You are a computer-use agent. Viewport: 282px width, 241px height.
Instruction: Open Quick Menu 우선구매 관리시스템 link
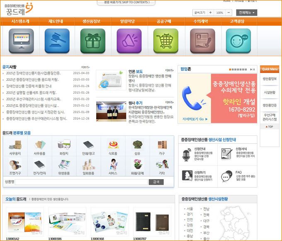pos(270,117)
